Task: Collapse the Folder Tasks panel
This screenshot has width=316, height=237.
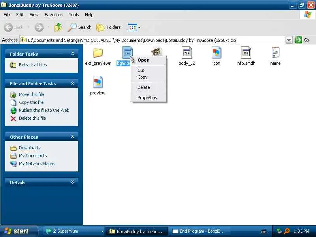Action: (73, 54)
